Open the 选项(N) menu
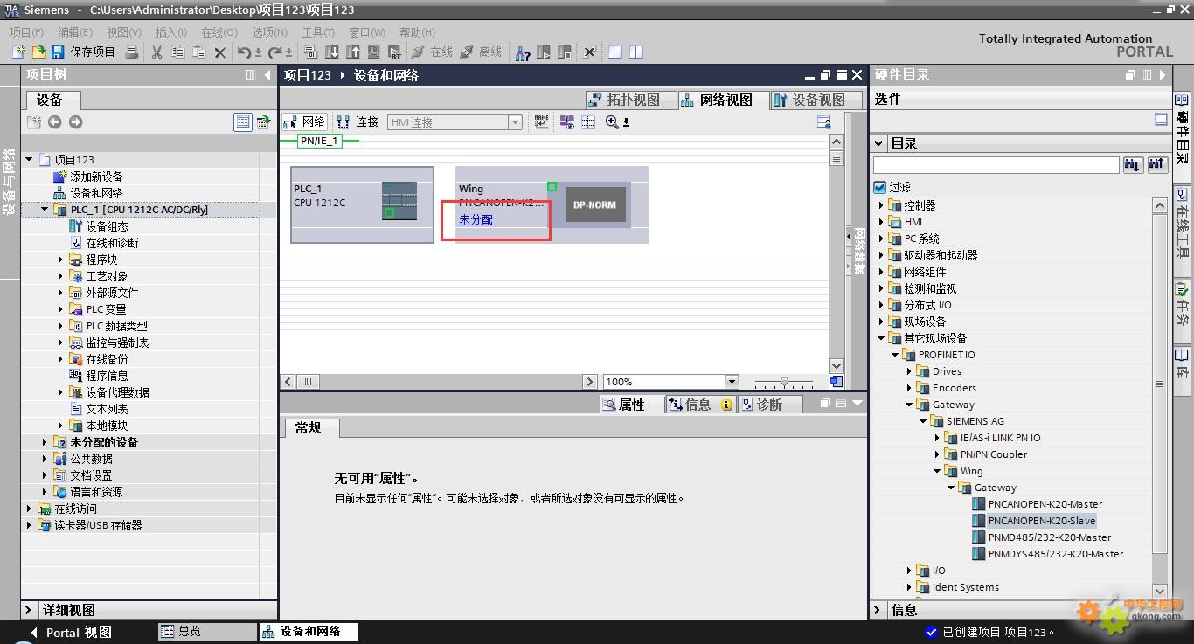 270,32
